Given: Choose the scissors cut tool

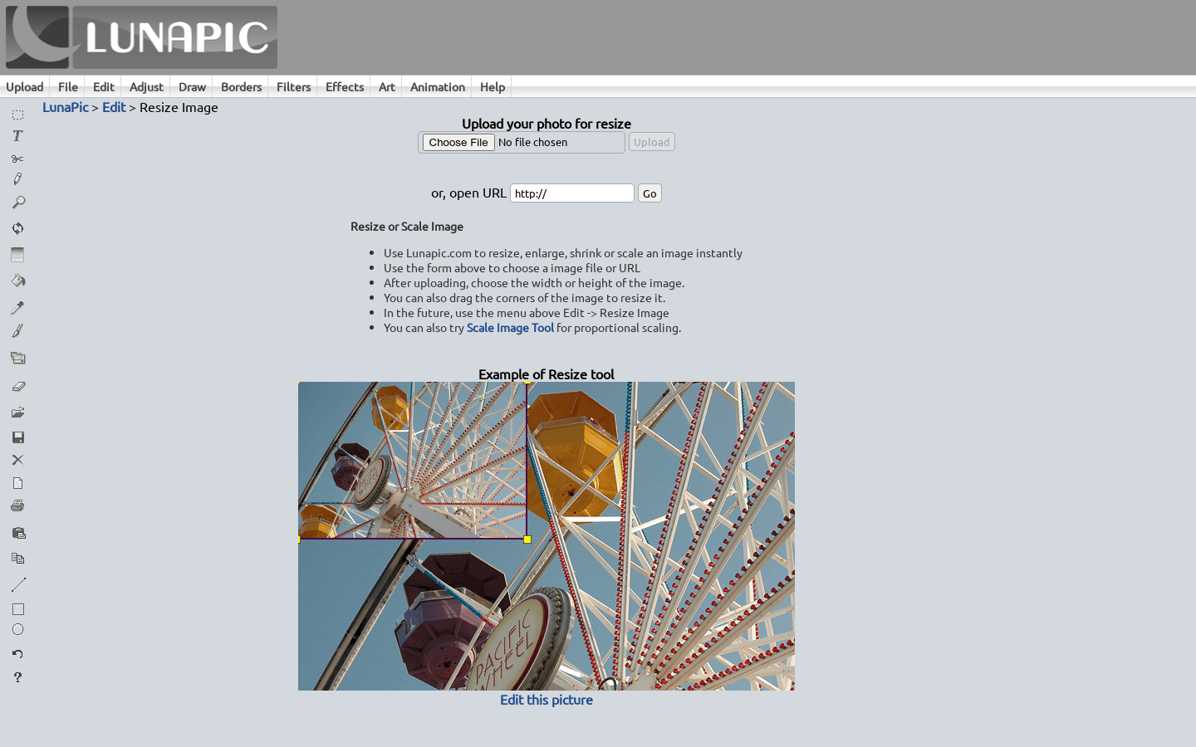Looking at the screenshot, I should pos(17,158).
